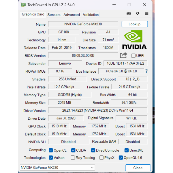Screen dimensions: 173x173
Task: Click the Close button
Action: (138, 168)
